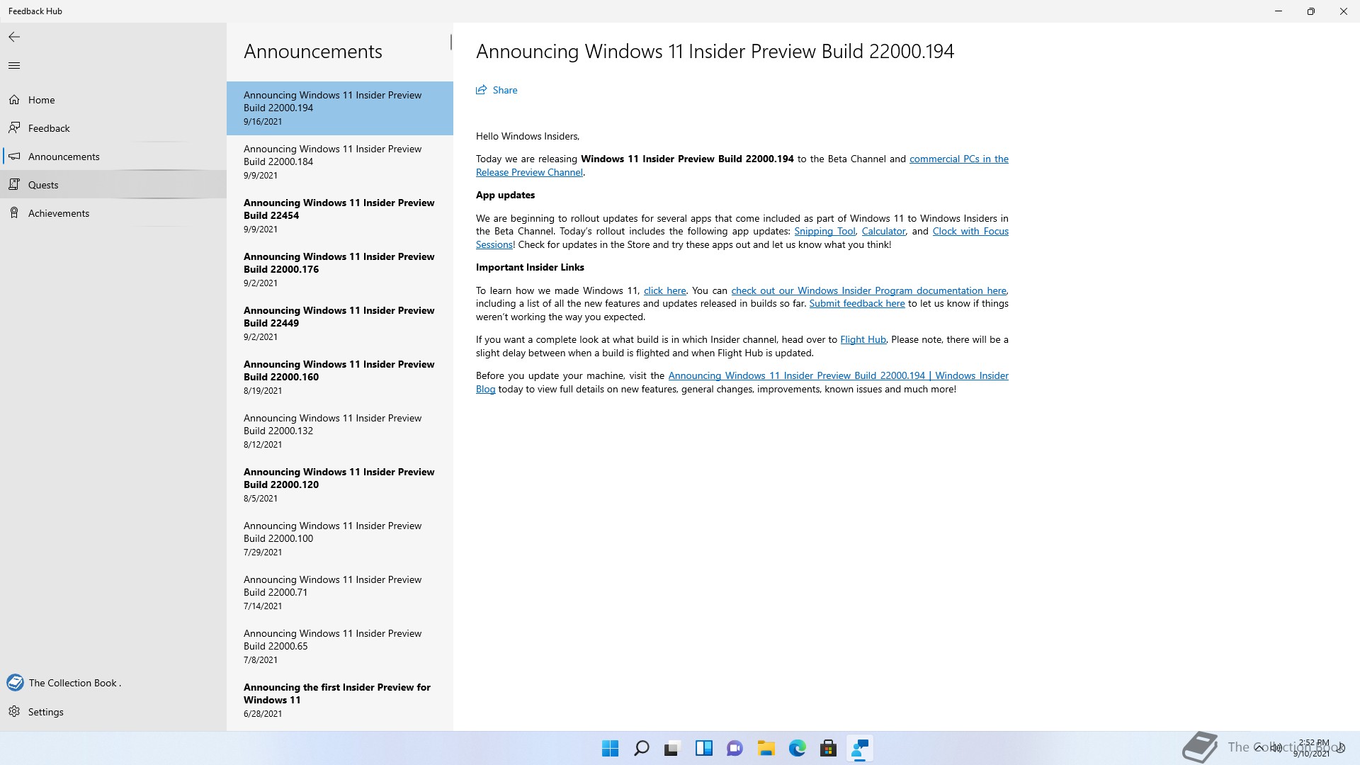Open the Windows Start menu
Screen dimensions: 1360x765
coord(610,748)
